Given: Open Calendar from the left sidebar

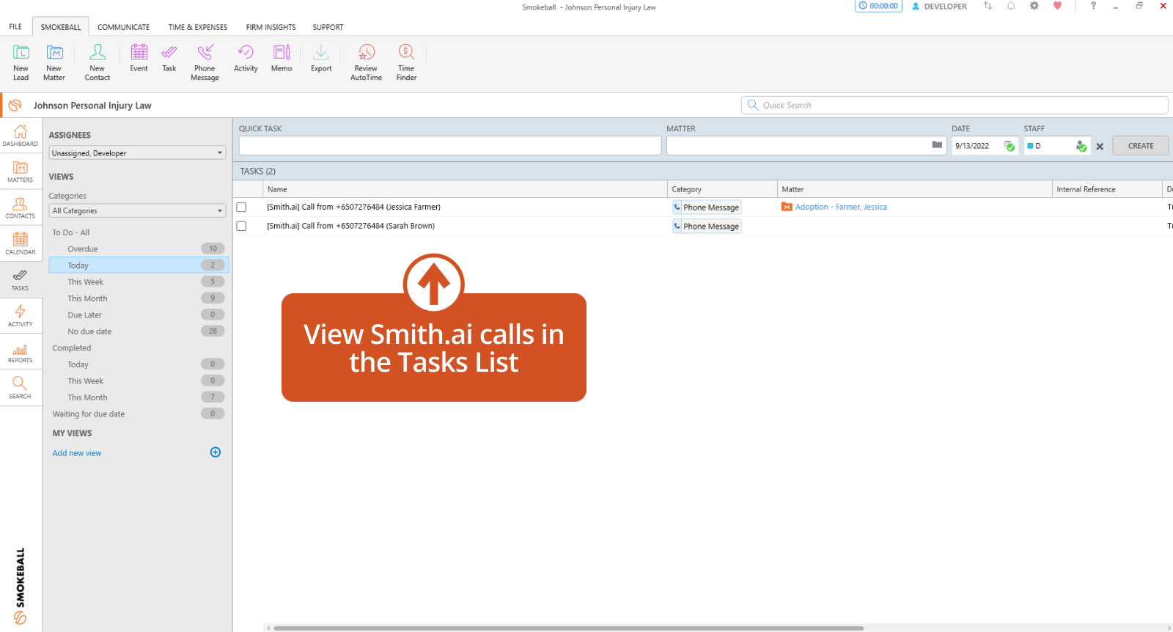Looking at the screenshot, I should 21,243.
